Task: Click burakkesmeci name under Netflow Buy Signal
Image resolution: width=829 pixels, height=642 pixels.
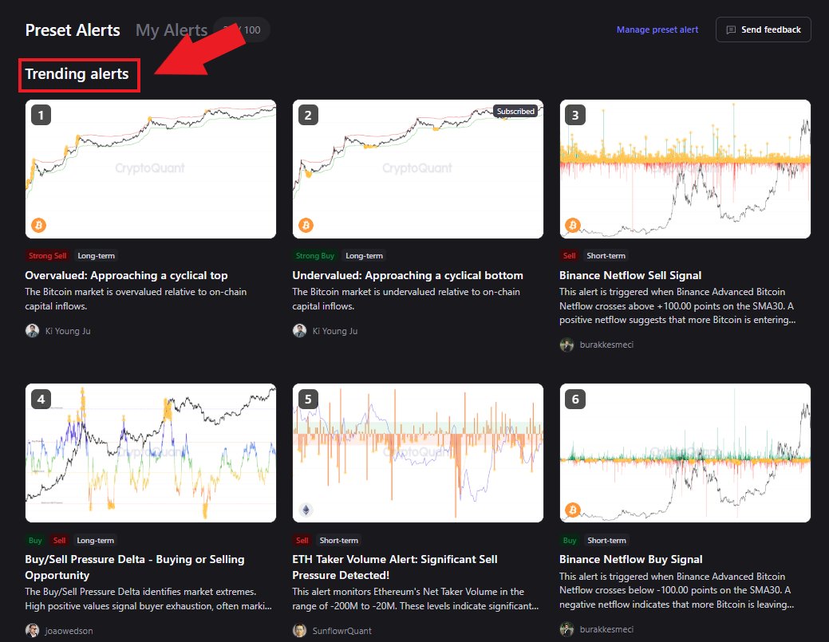Action: click(606, 629)
